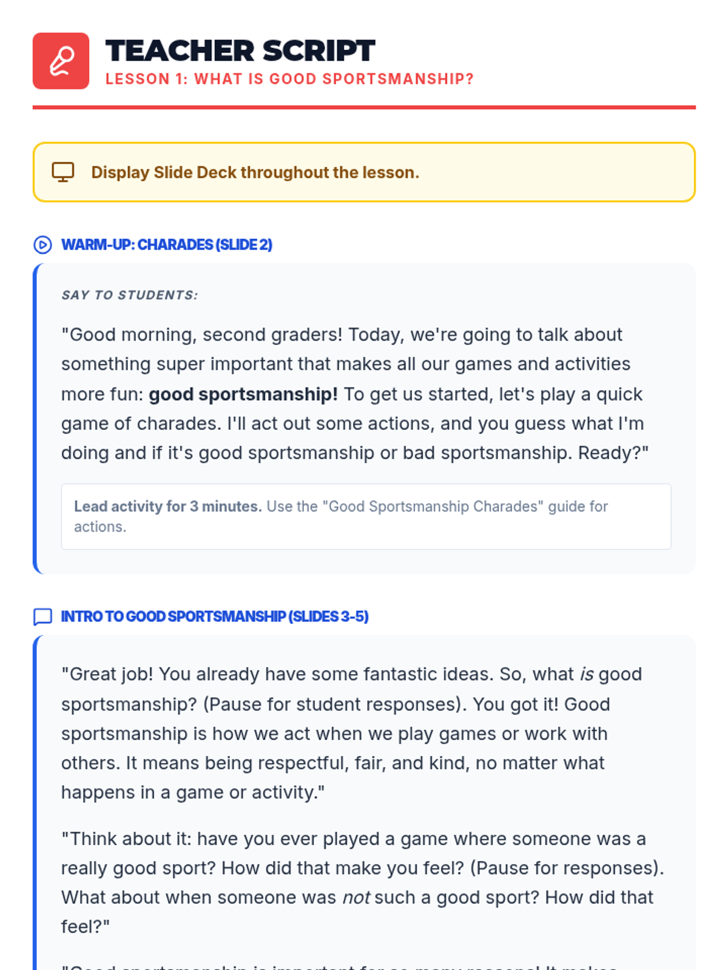This screenshot has width=728, height=970.
Task: Click the italic word "is" in the intro paragraph
Action: tap(587, 675)
